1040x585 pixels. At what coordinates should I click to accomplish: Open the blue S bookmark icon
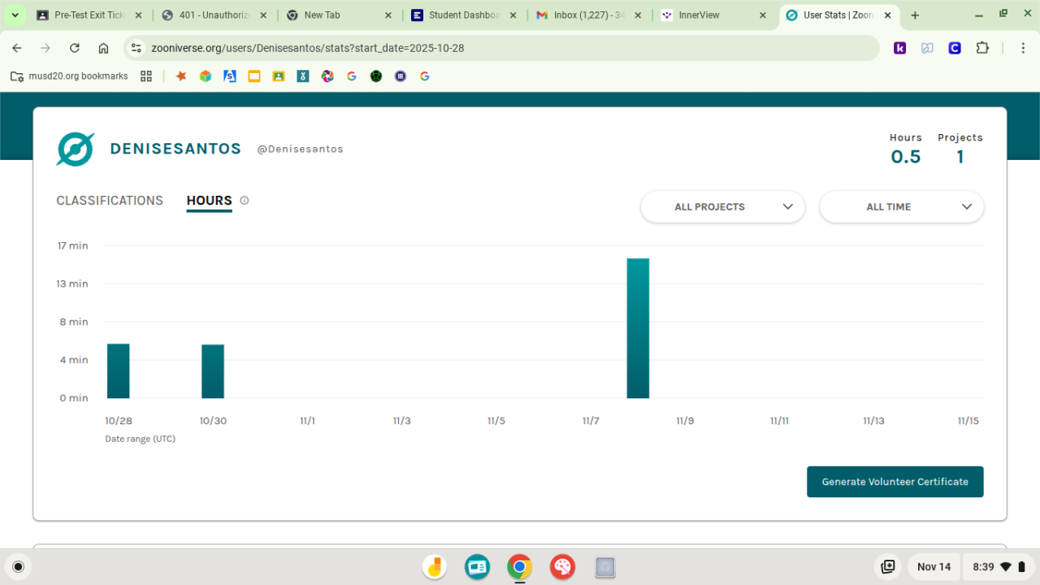click(x=230, y=76)
